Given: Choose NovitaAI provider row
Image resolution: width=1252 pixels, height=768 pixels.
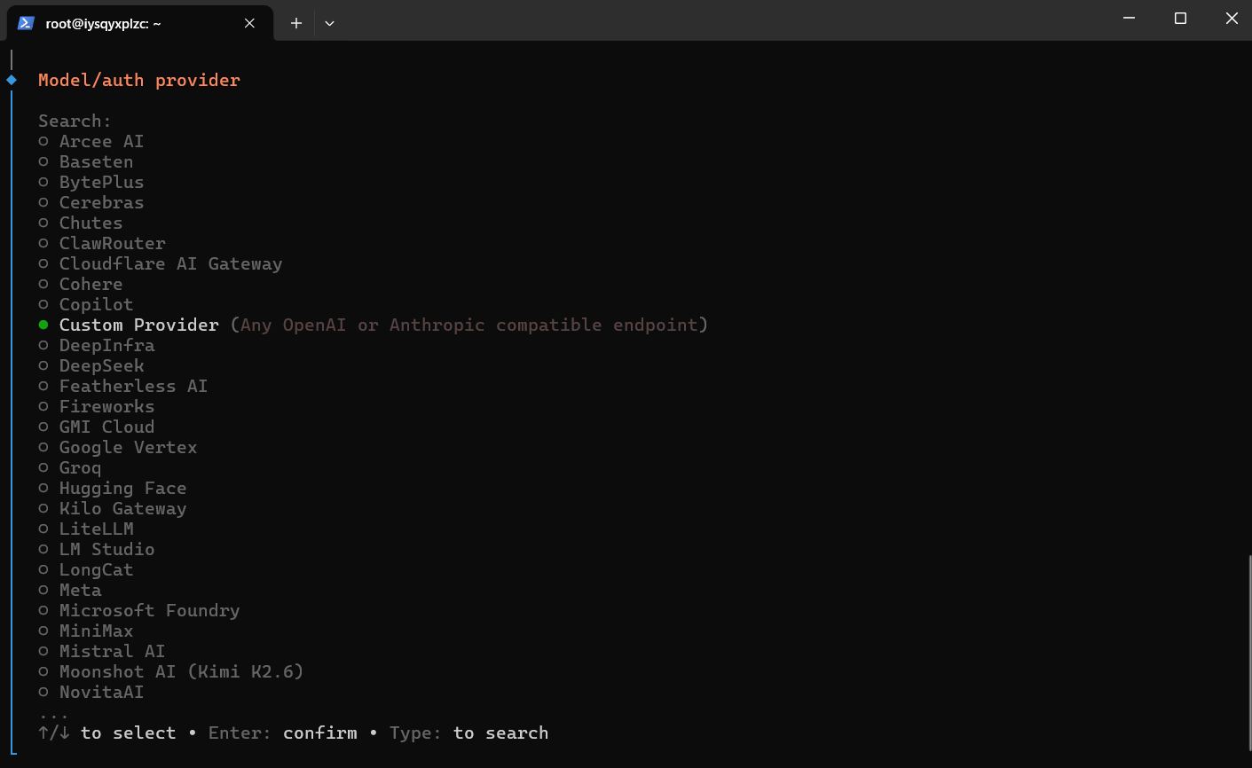Looking at the screenshot, I should [91, 692].
